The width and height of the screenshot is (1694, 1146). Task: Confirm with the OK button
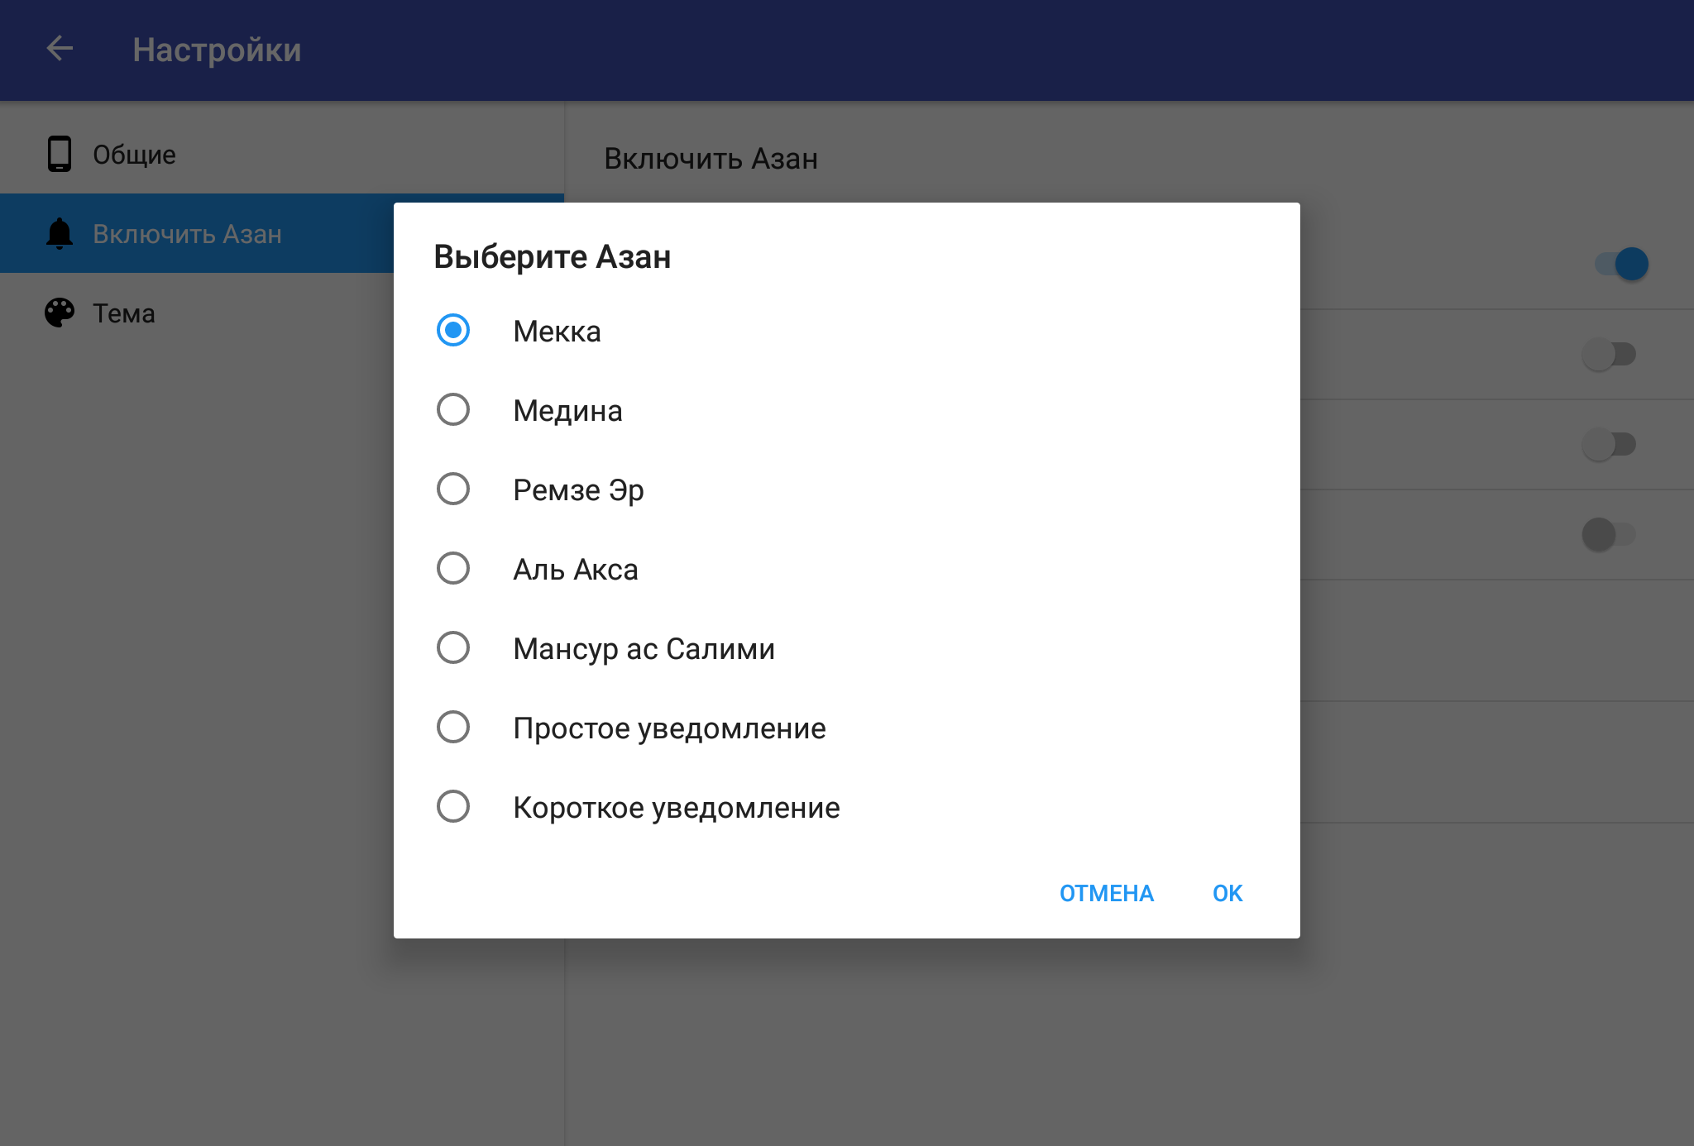pyautogui.click(x=1227, y=893)
